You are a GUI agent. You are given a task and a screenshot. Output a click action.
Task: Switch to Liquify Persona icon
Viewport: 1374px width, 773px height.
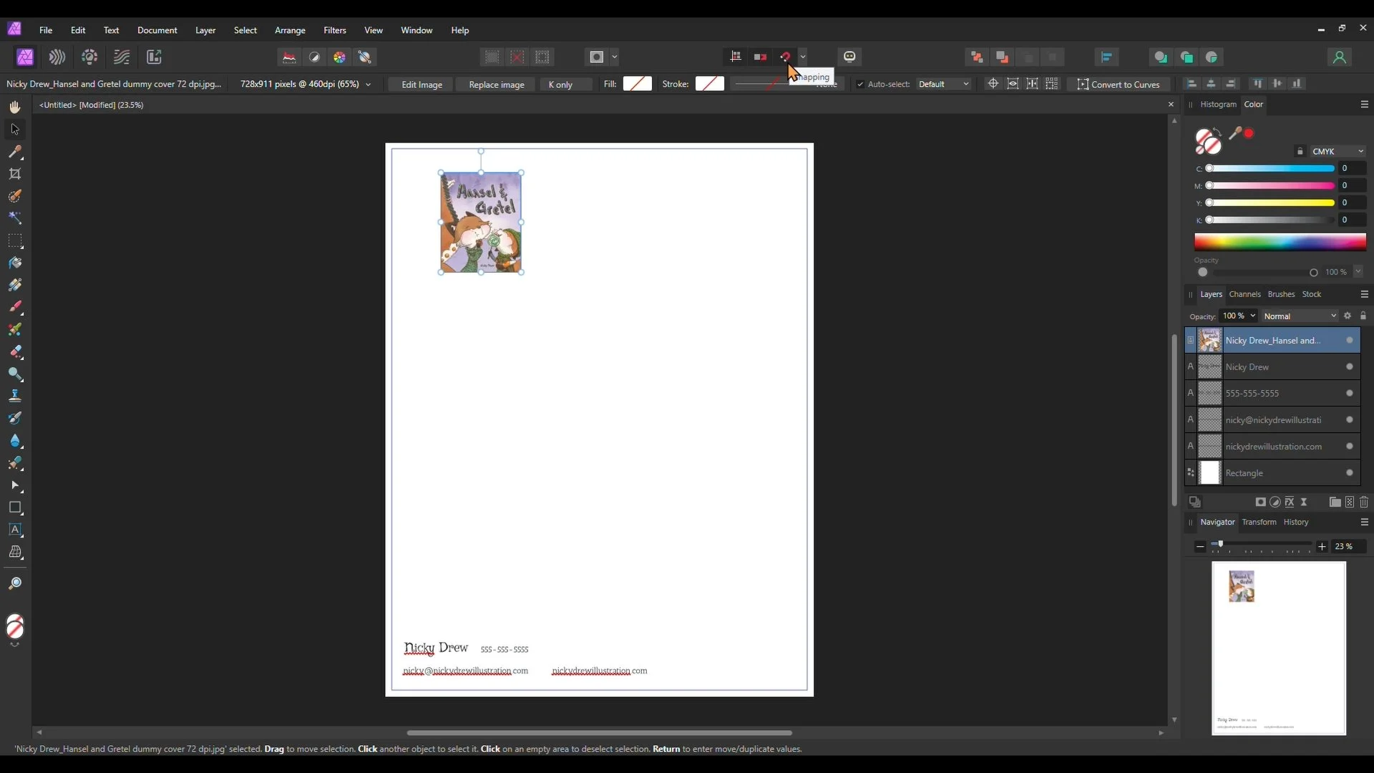tap(57, 57)
